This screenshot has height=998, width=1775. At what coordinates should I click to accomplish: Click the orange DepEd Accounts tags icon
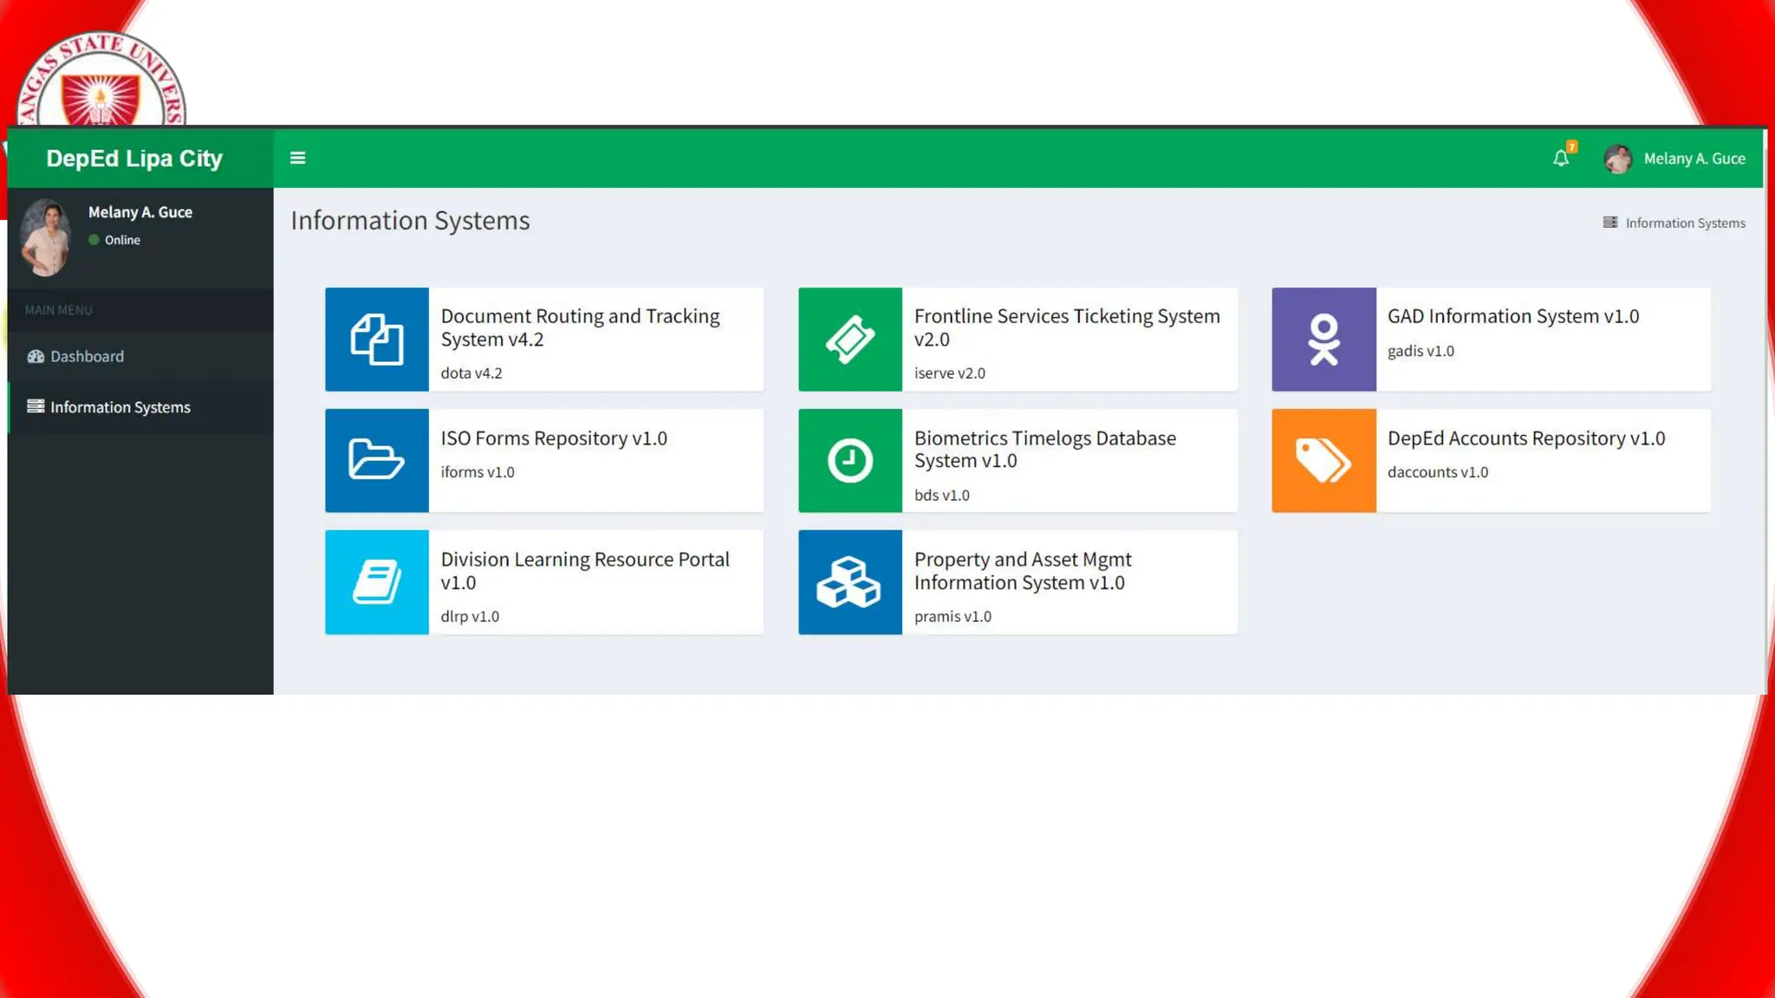tap(1323, 460)
